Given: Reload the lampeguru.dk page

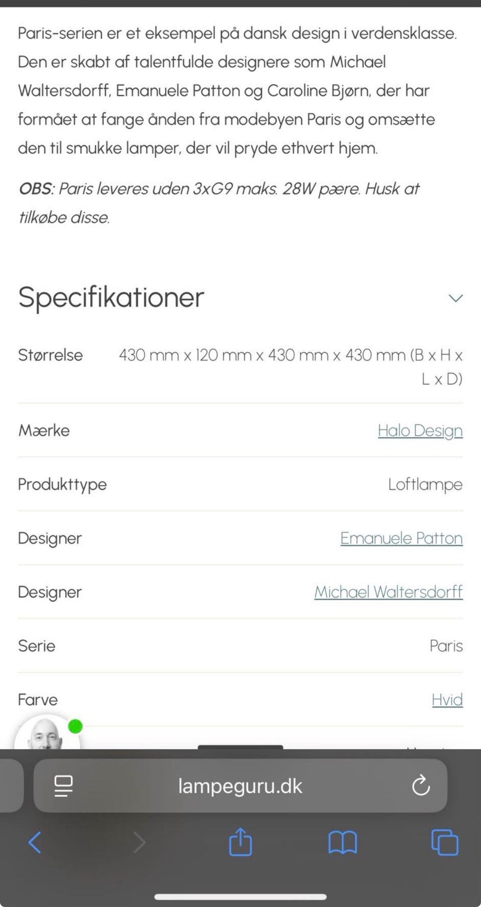Looking at the screenshot, I should tap(421, 786).
